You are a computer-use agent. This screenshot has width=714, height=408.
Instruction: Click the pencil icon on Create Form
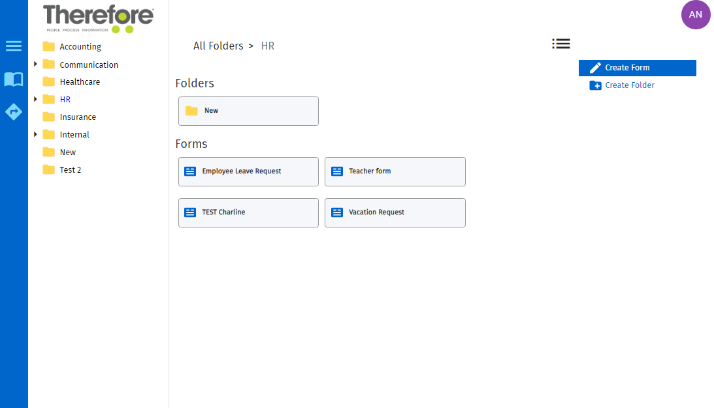(595, 67)
